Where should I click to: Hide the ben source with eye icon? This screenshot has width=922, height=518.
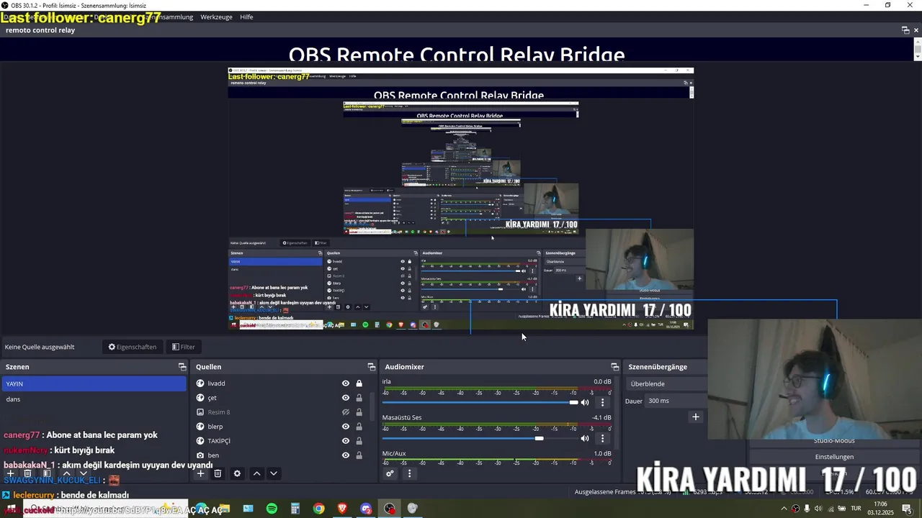346,455
